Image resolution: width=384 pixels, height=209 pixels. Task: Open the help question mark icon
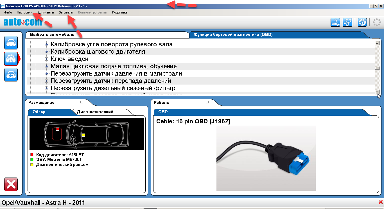[362, 22]
